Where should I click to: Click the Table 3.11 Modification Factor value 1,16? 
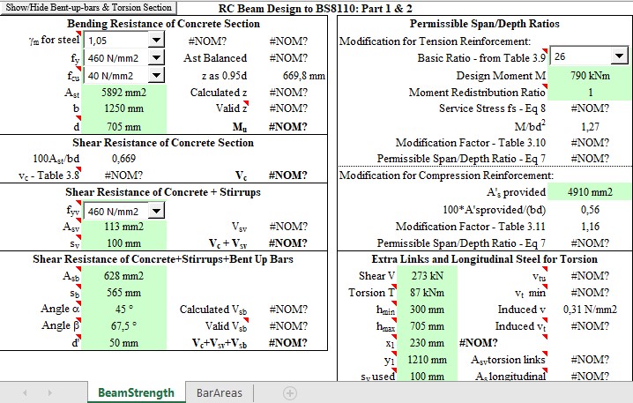click(x=590, y=227)
